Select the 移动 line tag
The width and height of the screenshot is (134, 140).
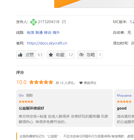click(48, 33)
